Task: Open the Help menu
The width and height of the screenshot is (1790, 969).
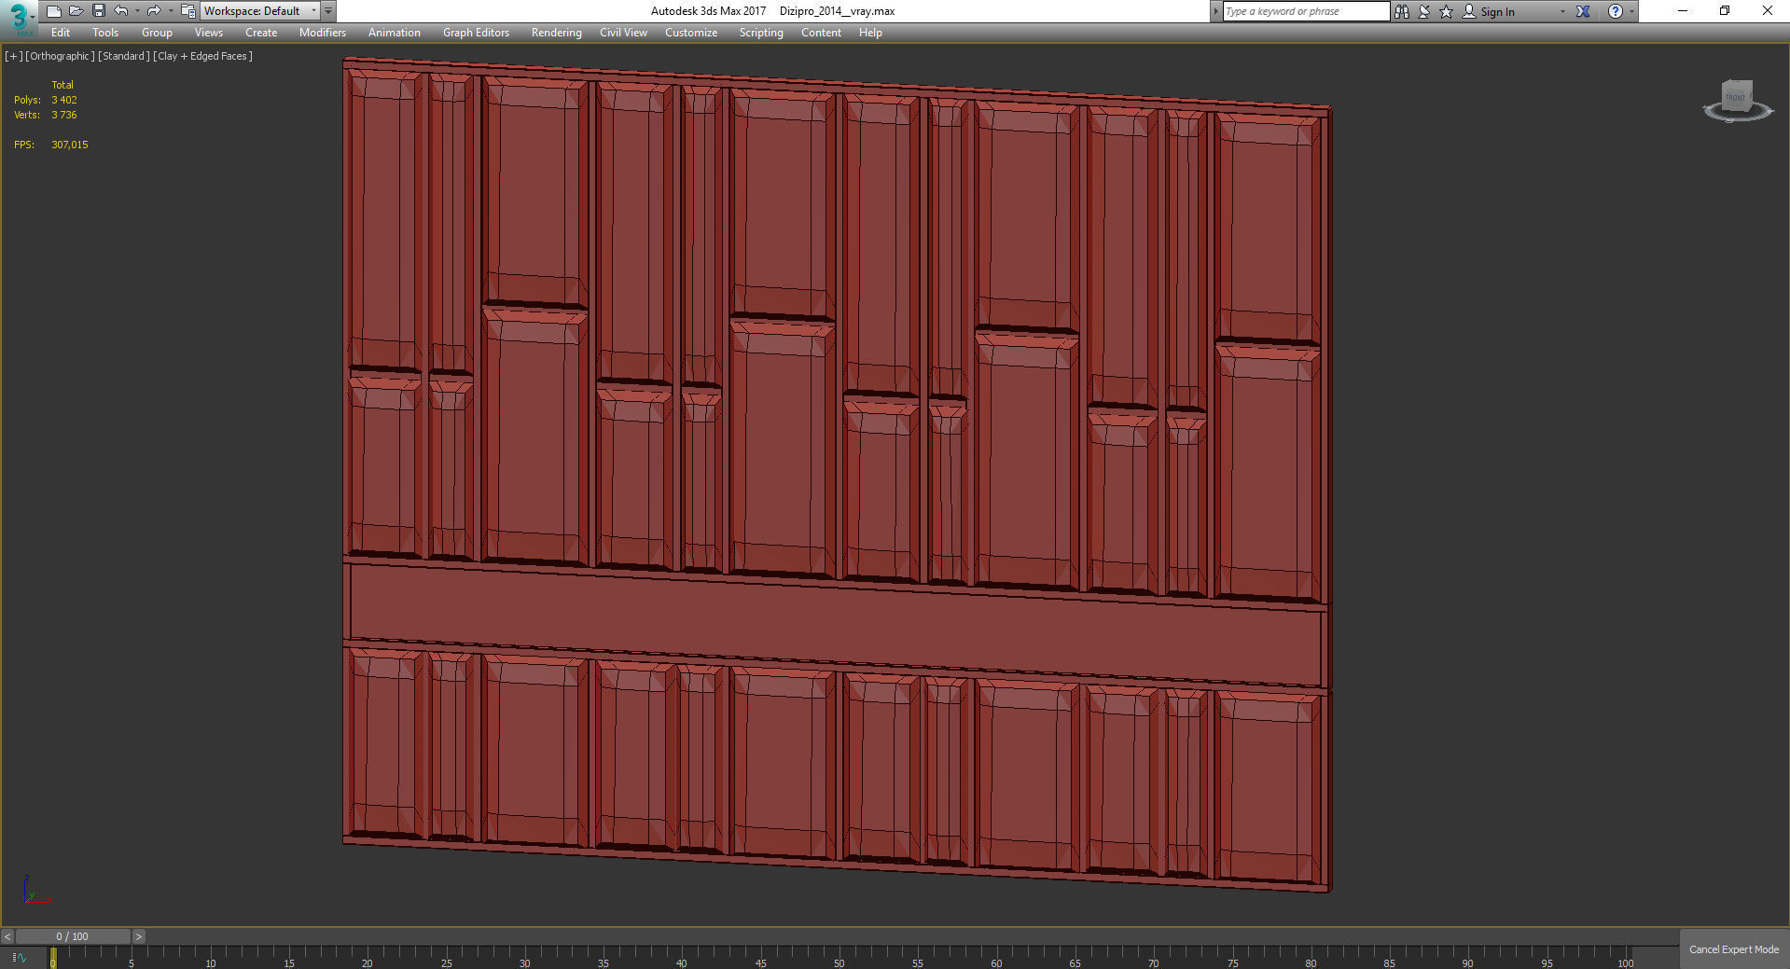Action: click(x=870, y=33)
